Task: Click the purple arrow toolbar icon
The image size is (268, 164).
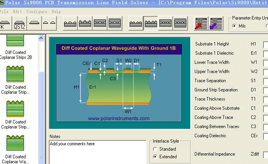Action: (216, 24)
